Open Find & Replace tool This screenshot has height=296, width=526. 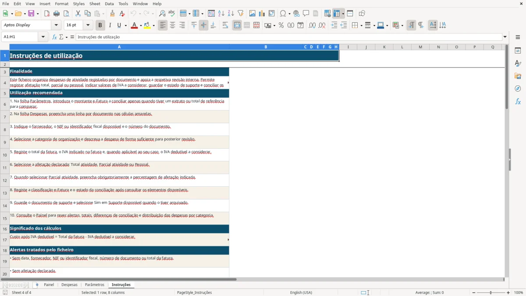click(162, 14)
